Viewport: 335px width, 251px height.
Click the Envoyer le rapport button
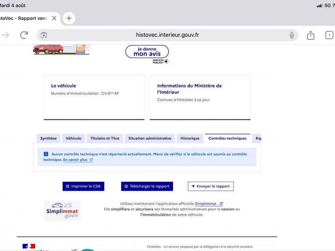[x=211, y=186]
